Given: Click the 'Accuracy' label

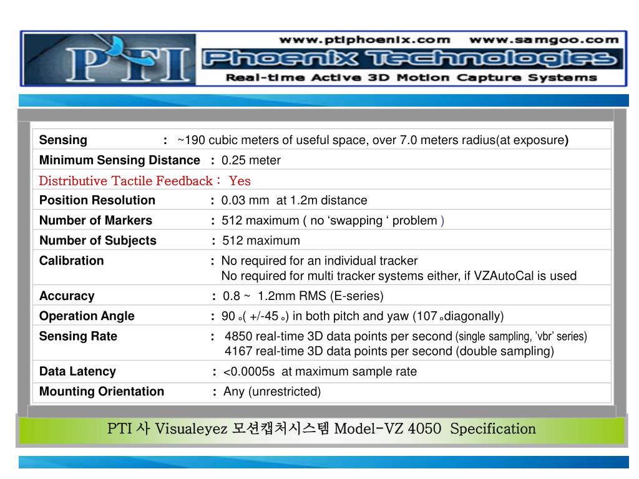Looking at the screenshot, I should (67, 296).
